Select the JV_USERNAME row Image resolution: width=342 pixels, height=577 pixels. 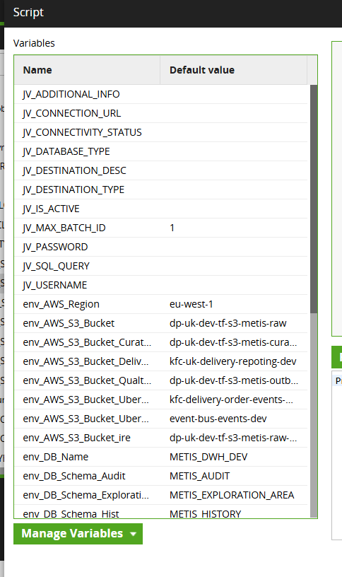(x=160, y=285)
